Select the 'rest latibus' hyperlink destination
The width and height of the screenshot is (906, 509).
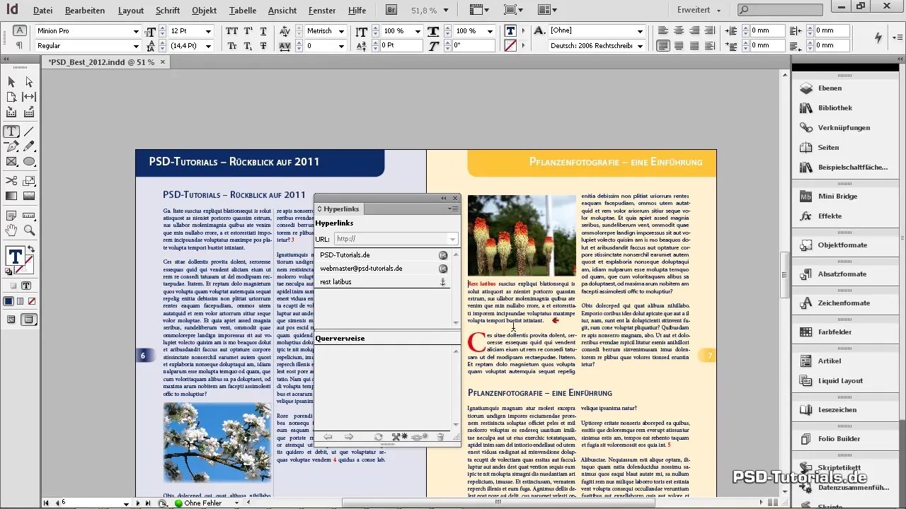tap(383, 282)
